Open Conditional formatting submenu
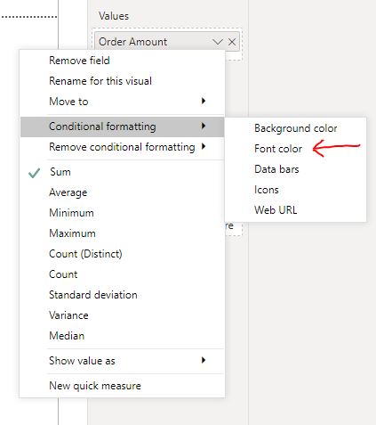376x425 pixels. tap(122, 127)
